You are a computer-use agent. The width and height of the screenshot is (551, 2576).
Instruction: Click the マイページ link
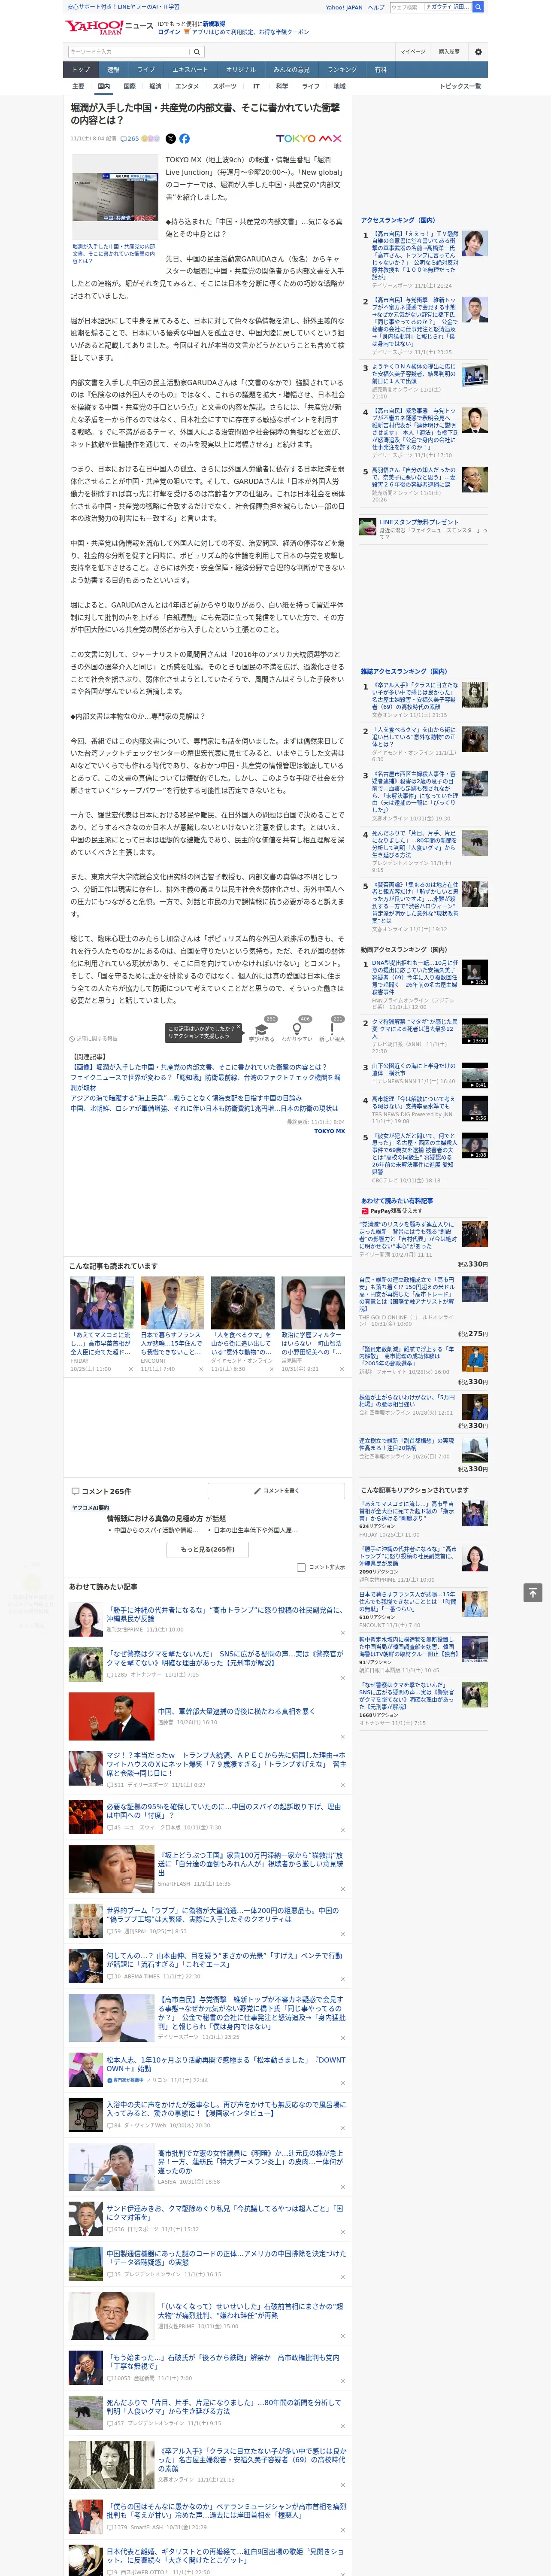coord(413,52)
